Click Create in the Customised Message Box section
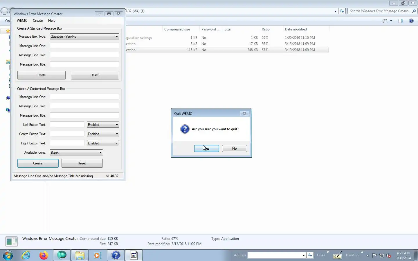The width and height of the screenshot is (418, 261). click(38, 163)
